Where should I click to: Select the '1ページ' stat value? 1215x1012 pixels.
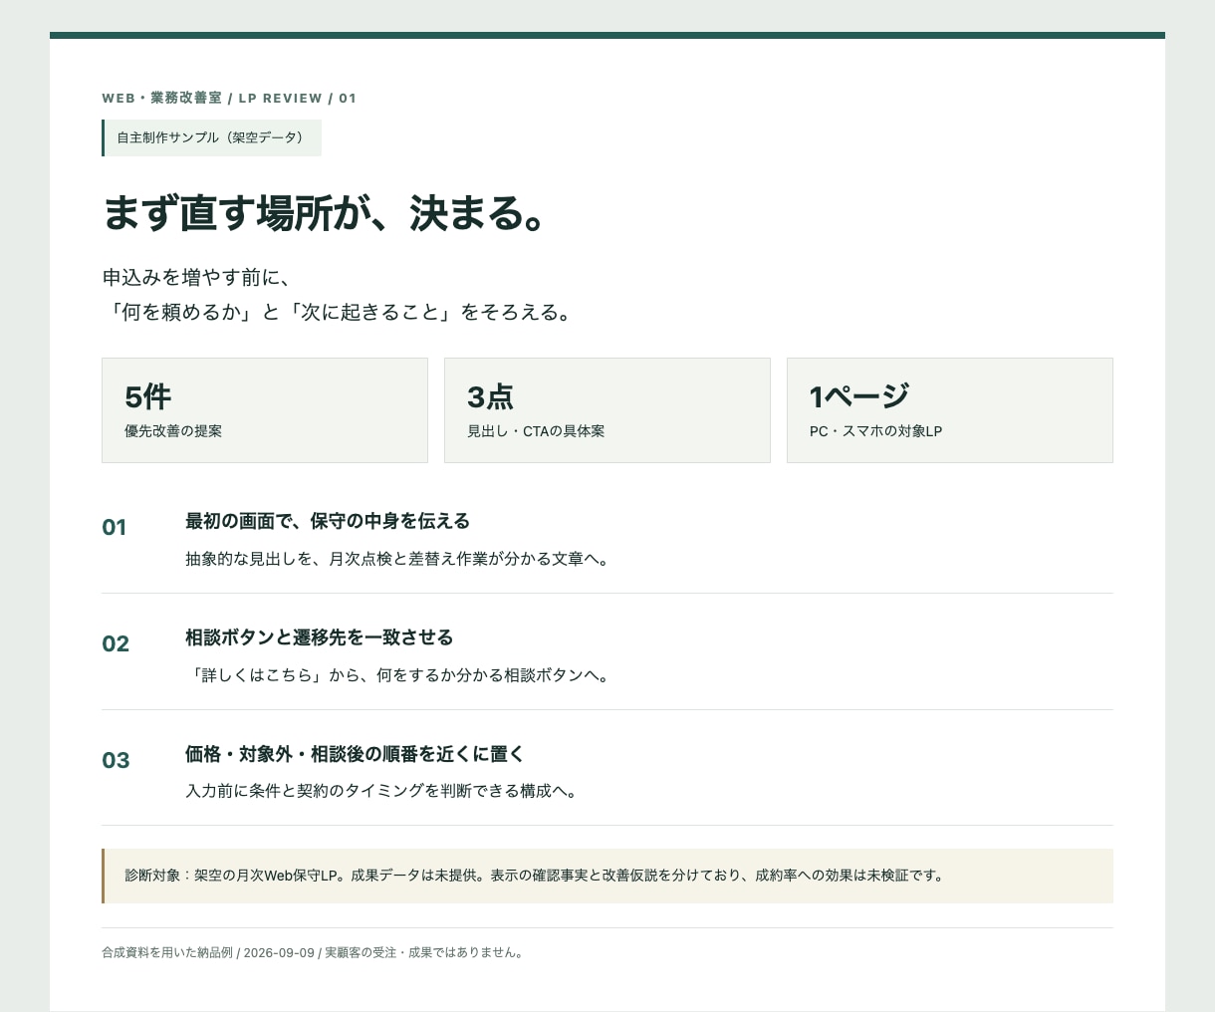[859, 396]
